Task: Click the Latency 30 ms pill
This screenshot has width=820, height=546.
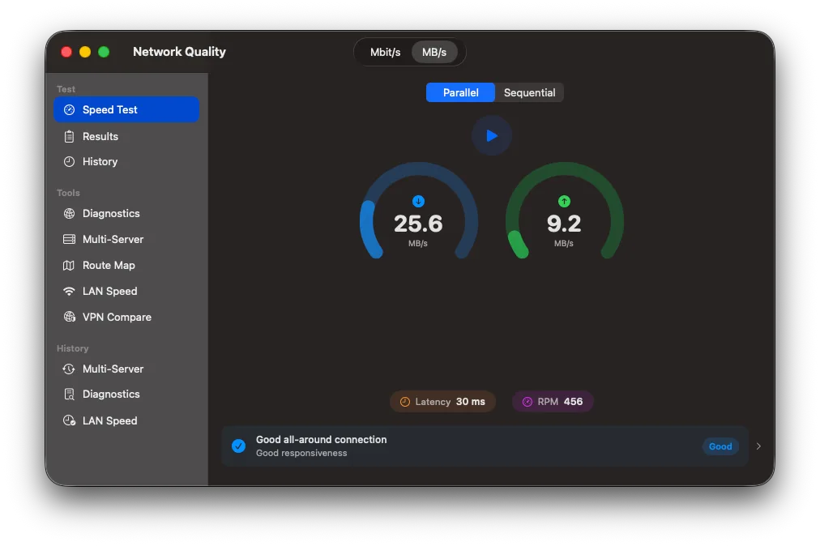Action: [x=442, y=402]
